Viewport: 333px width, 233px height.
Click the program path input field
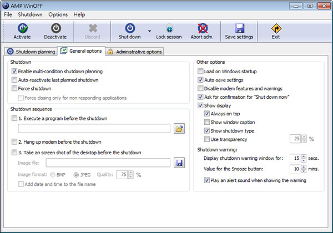point(94,129)
